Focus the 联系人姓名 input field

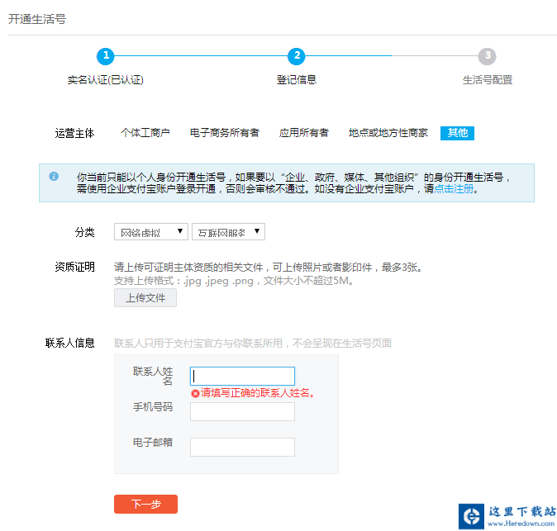[x=242, y=377]
